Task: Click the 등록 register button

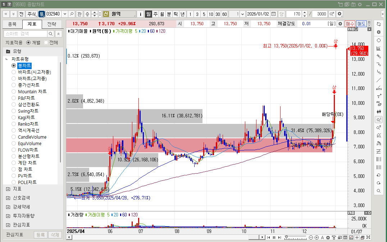Action: click(41, 234)
